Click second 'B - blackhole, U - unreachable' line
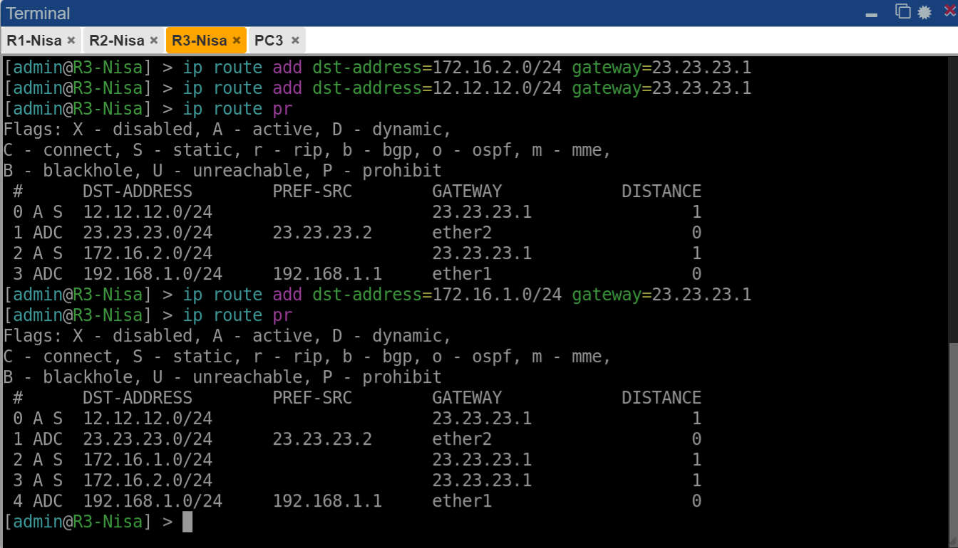 point(222,377)
